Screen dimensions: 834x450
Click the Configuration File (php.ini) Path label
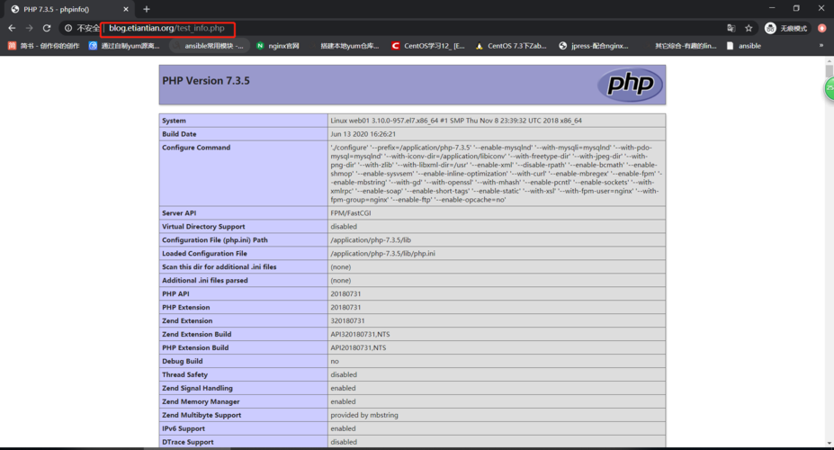(215, 240)
